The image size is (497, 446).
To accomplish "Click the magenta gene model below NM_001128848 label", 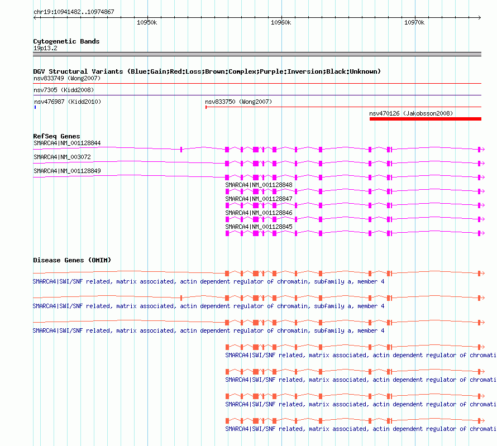I will point(355,191).
